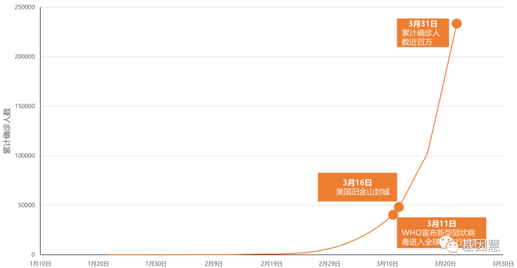
Task: Click the 2月9日 x-axis label
Action: point(214,263)
